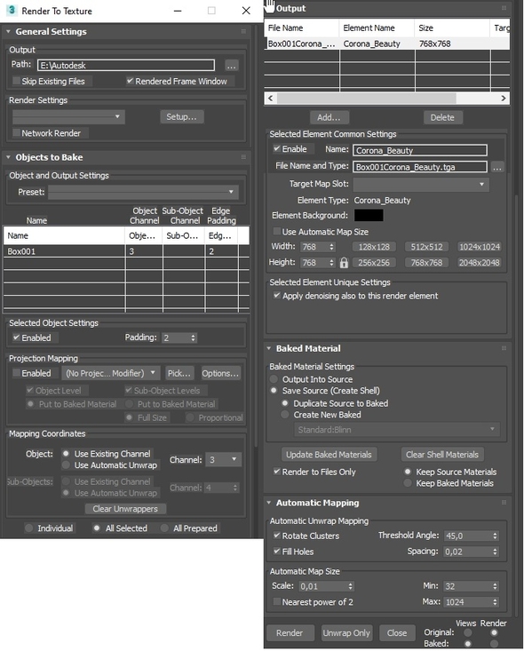Click the Unwrap Only button
The height and width of the screenshot is (651, 524).
point(346,632)
